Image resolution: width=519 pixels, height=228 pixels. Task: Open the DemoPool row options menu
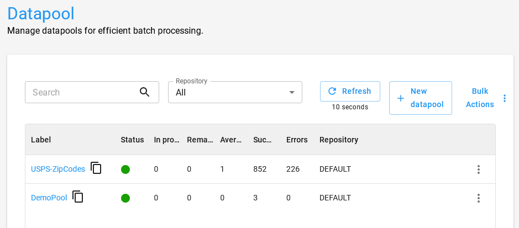479,198
